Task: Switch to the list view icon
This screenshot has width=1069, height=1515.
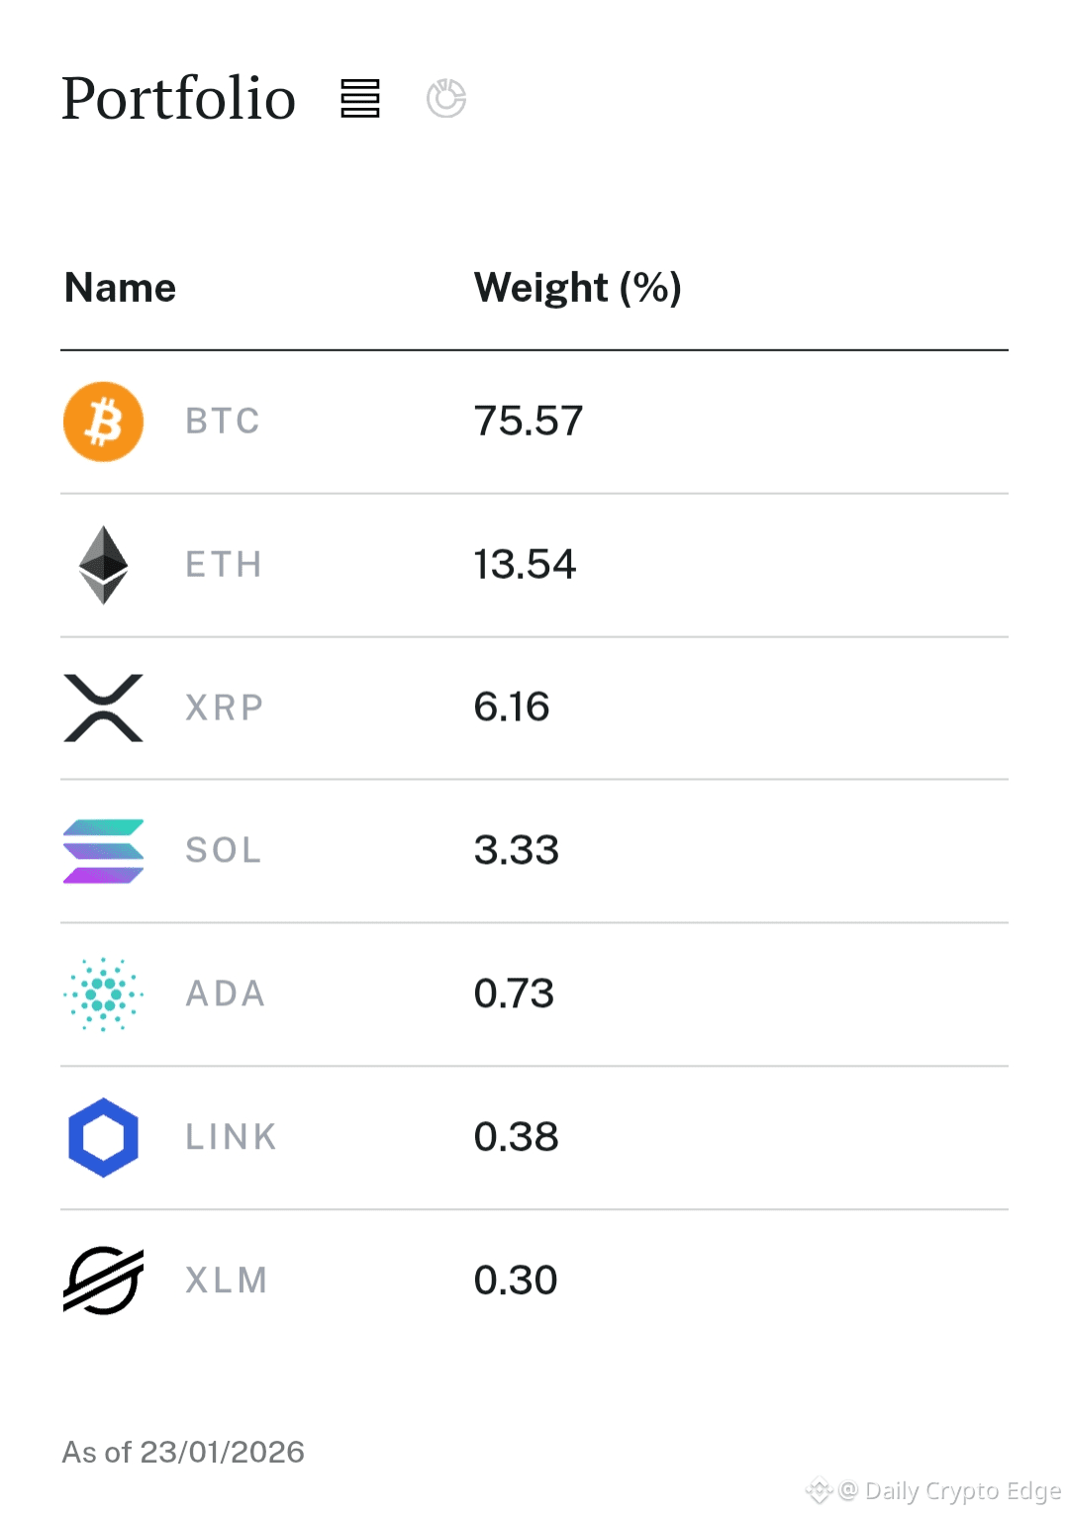Action: click(x=360, y=99)
